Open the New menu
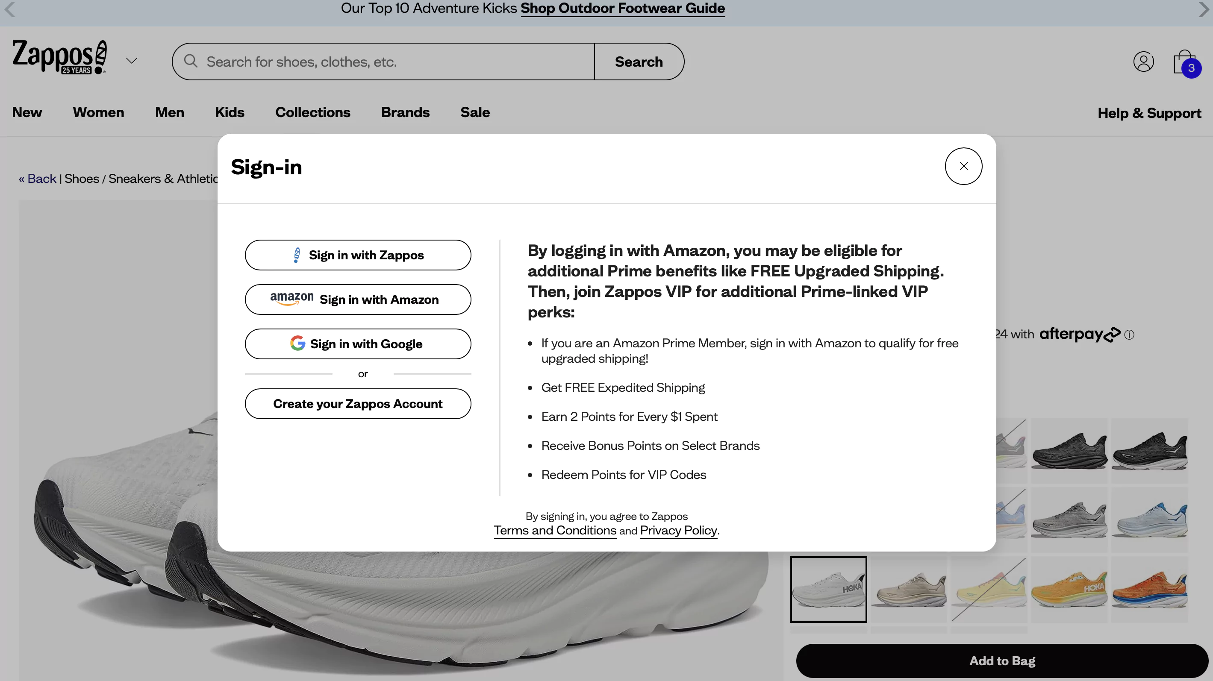Viewport: 1213px width, 681px height. (x=27, y=112)
